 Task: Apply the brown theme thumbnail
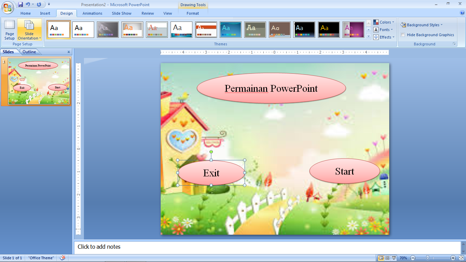pyautogui.click(x=280, y=30)
